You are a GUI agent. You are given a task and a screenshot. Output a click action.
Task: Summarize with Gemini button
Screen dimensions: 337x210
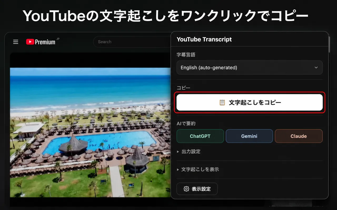coord(249,136)
